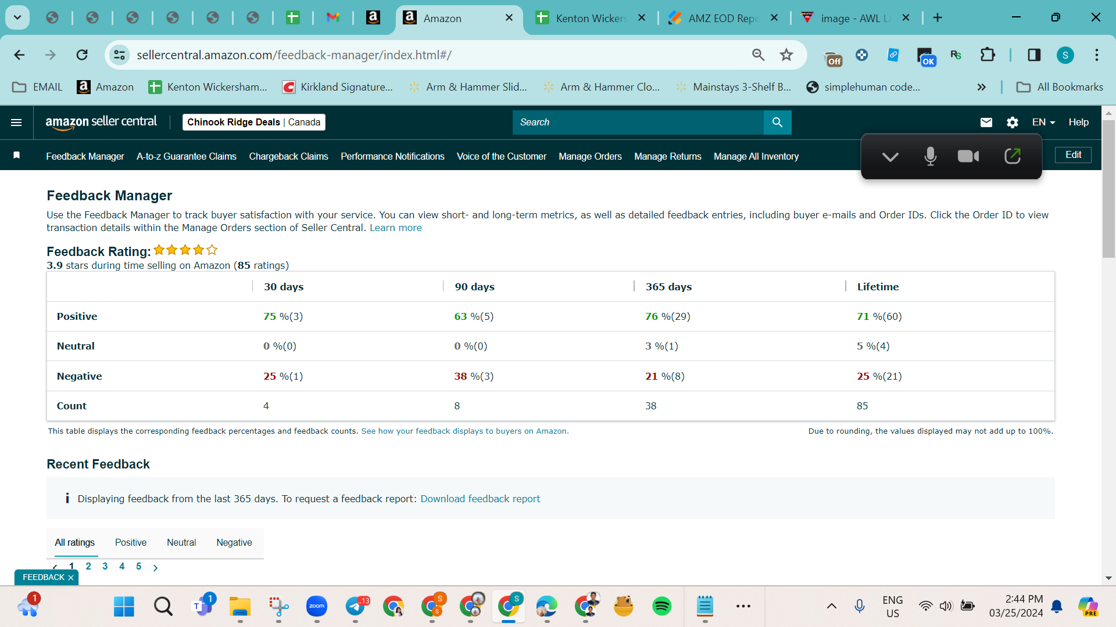
Task: Open the buyer messages envelope icon
Action: (986, 122)
